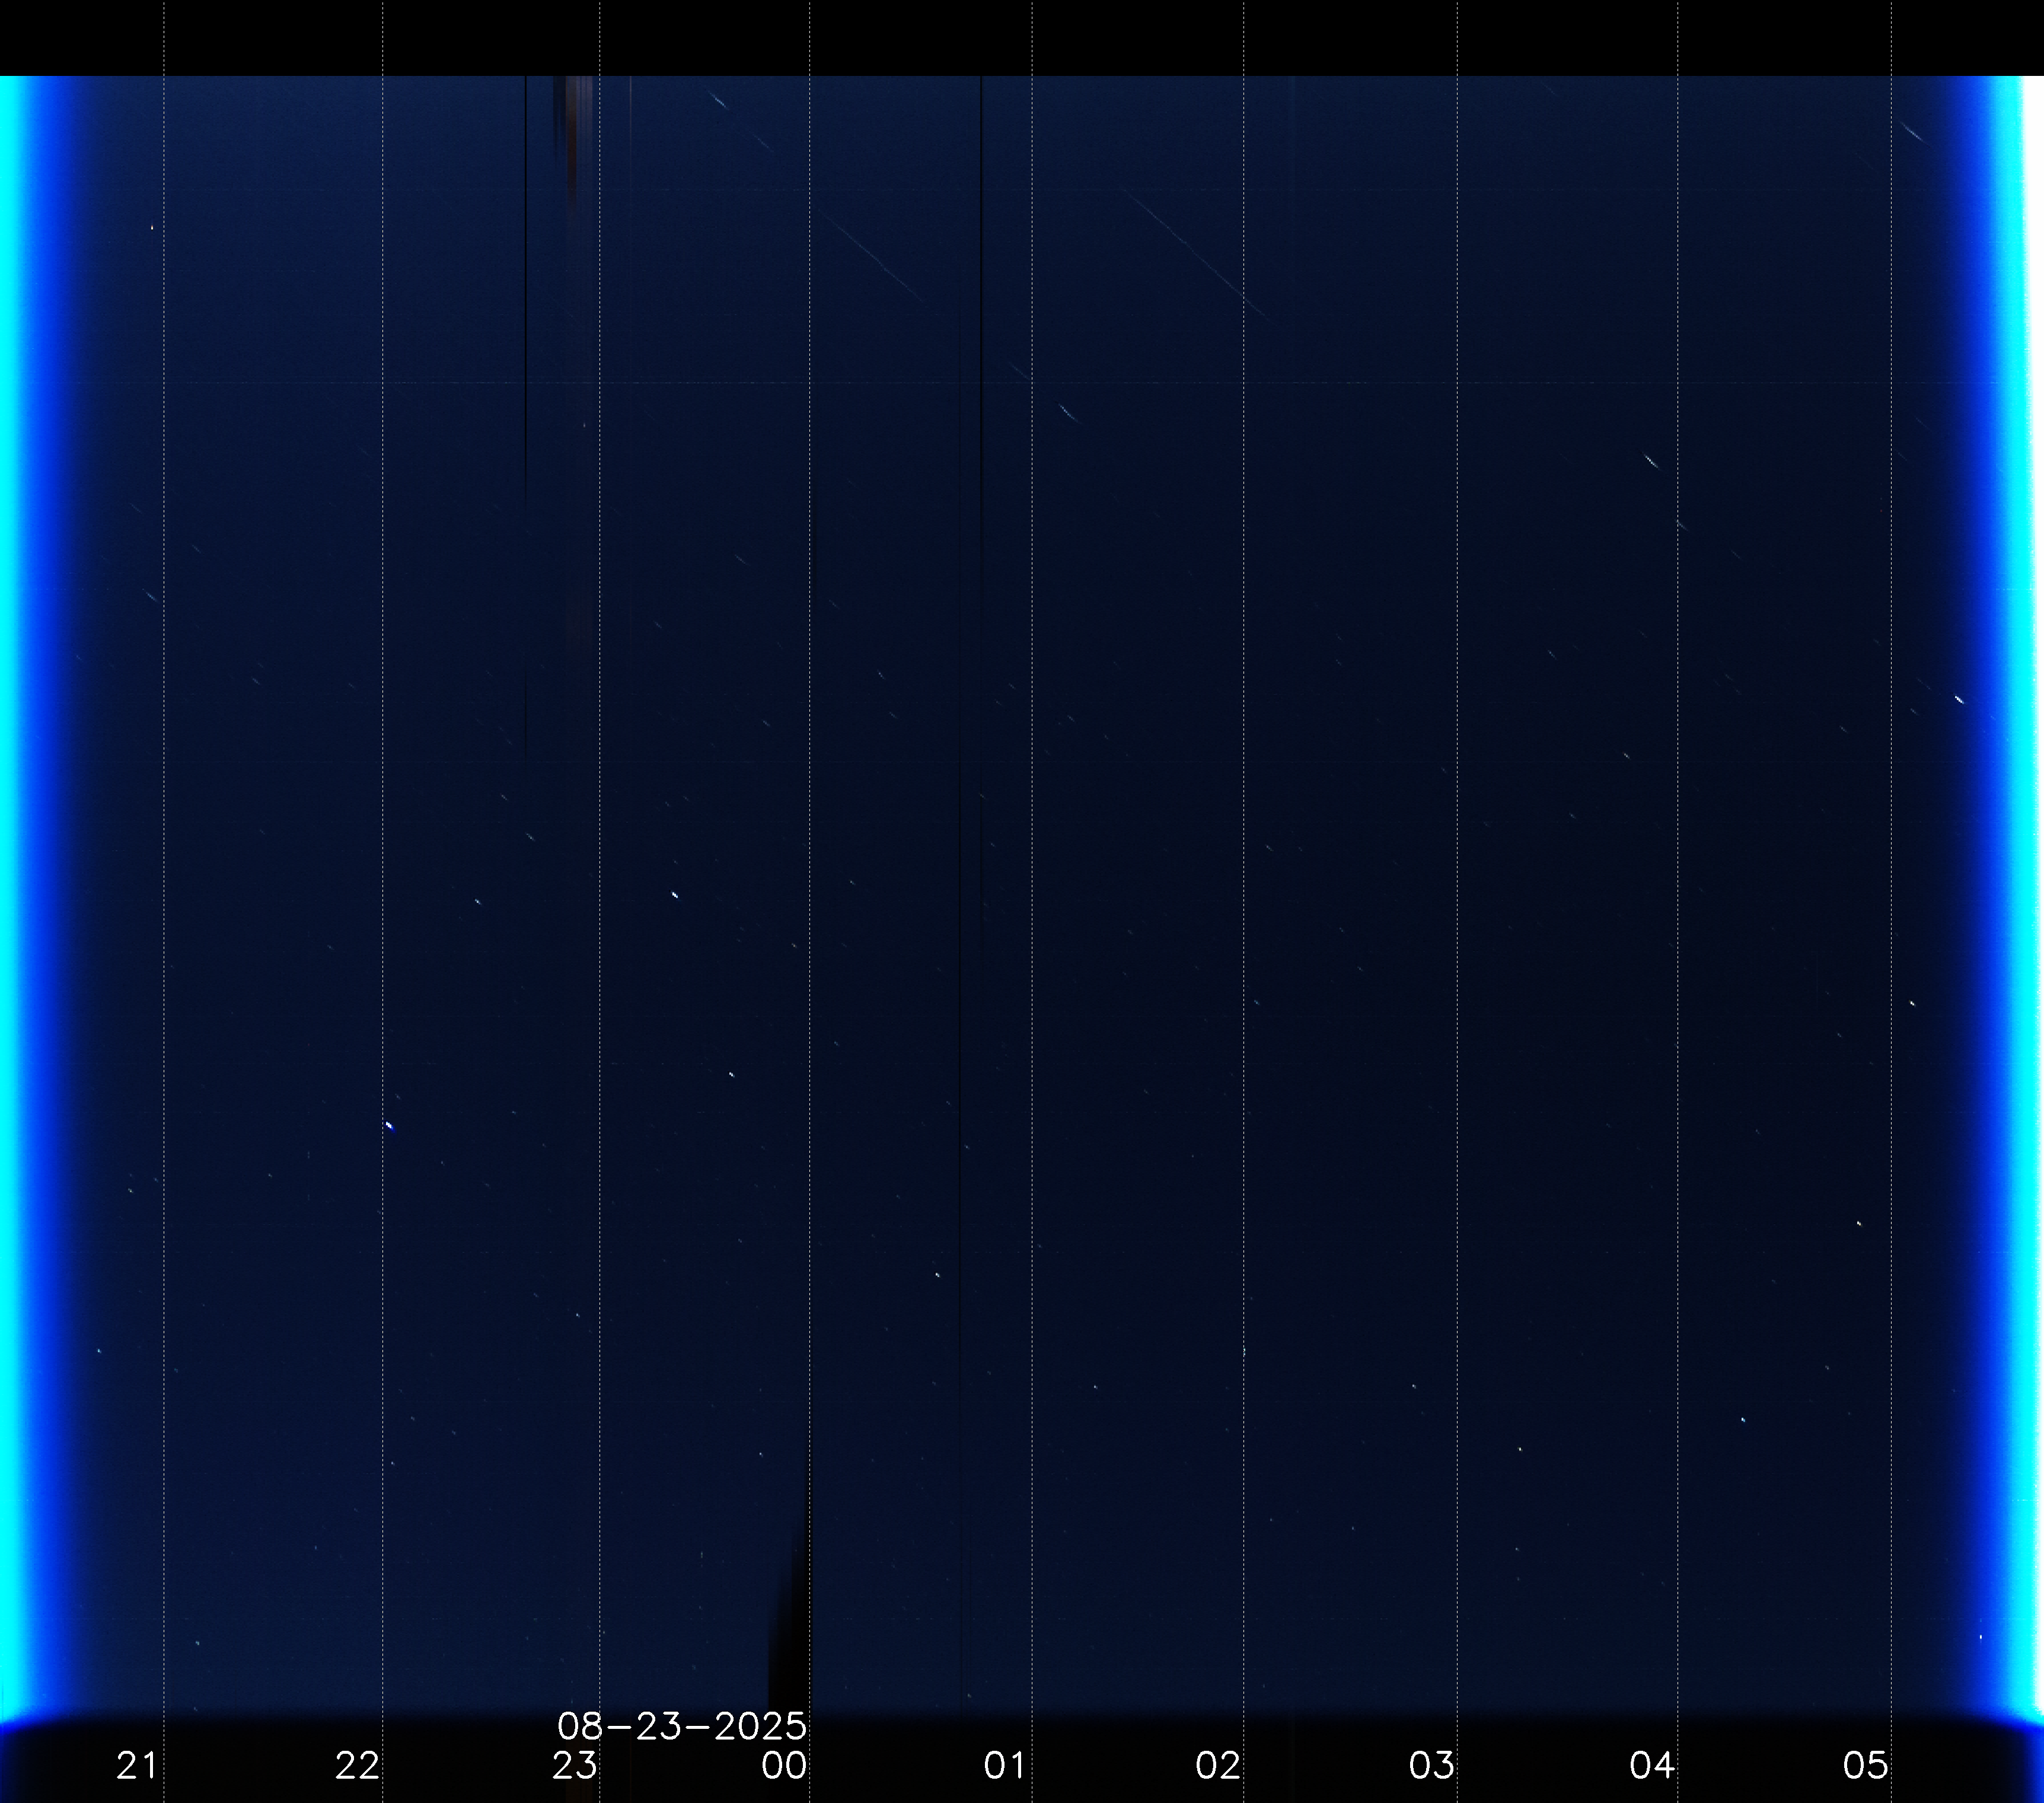
Task: Select the 01 hour label
Action: [x=1004, y=1766]
